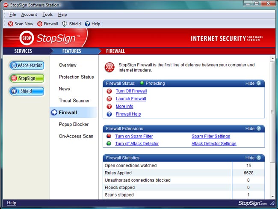278x209 pixels.
Task: Click the Turn Off Firewall link
Action: 131,91
